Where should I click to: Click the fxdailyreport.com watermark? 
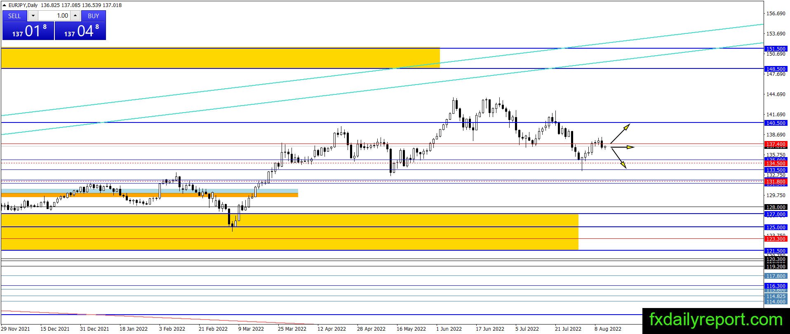click(x=716, y=320)
